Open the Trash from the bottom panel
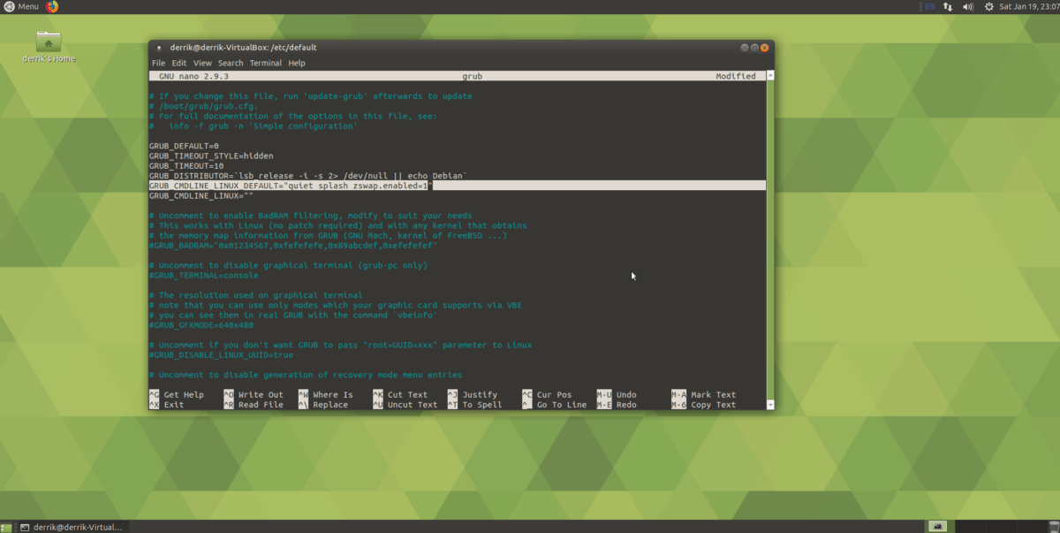The image size is (1060, 533). [1054, 525]
